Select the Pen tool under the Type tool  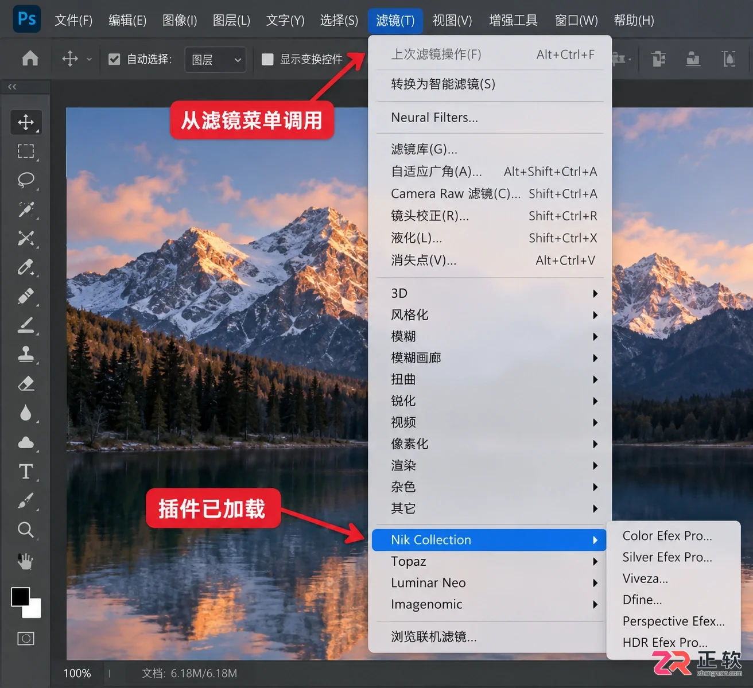pyautogui.click(x=26, y=501)
